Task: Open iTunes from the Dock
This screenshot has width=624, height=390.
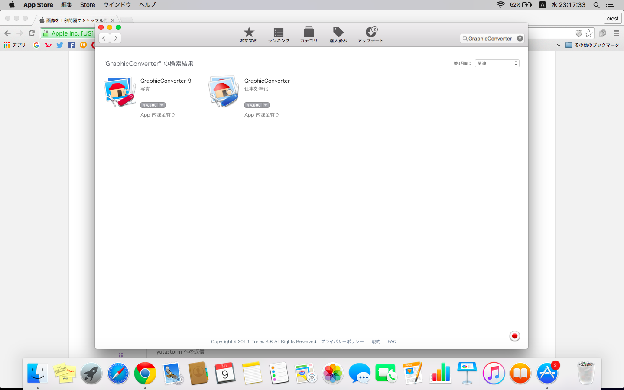Action: (x=494, y=373)
